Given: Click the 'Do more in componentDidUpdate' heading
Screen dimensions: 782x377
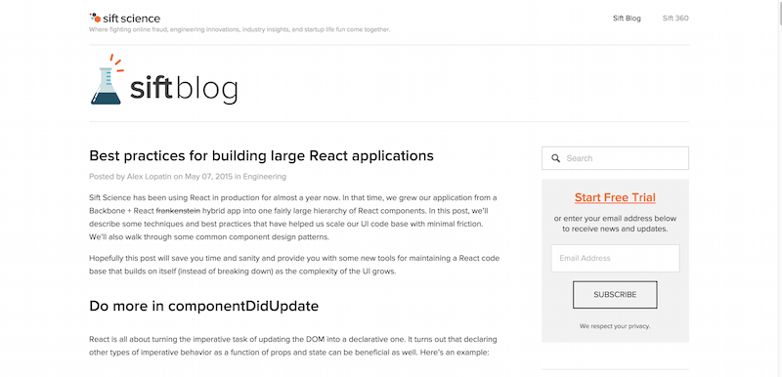Looking at the screenshot, I should (x=203, y=306).
